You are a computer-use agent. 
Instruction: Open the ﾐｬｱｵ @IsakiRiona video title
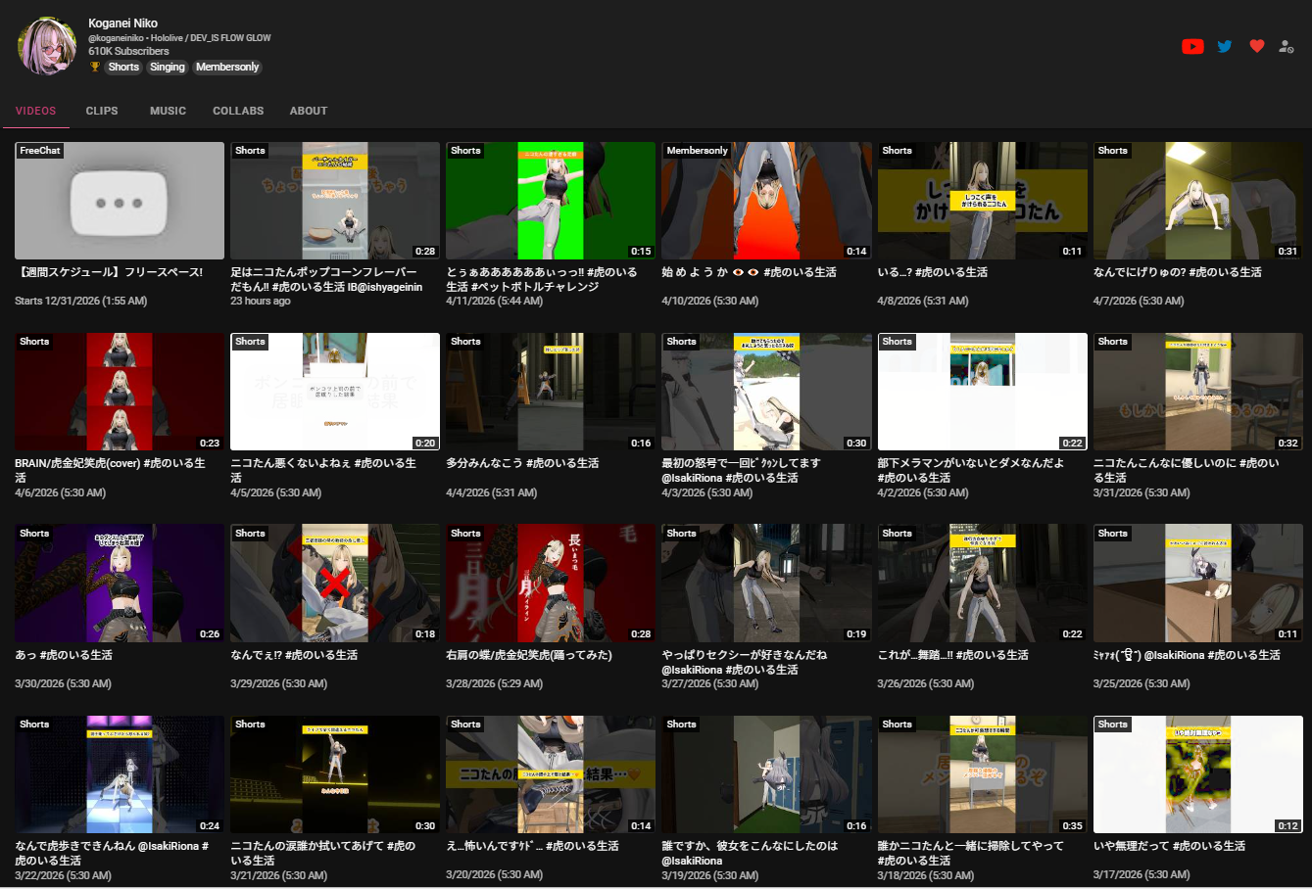(1187, 655)
